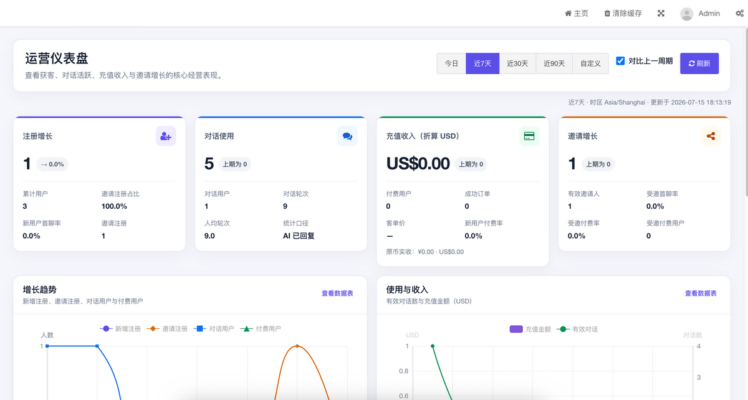
Task: Click the home icon beside 主页
Action: coord(568,13)
